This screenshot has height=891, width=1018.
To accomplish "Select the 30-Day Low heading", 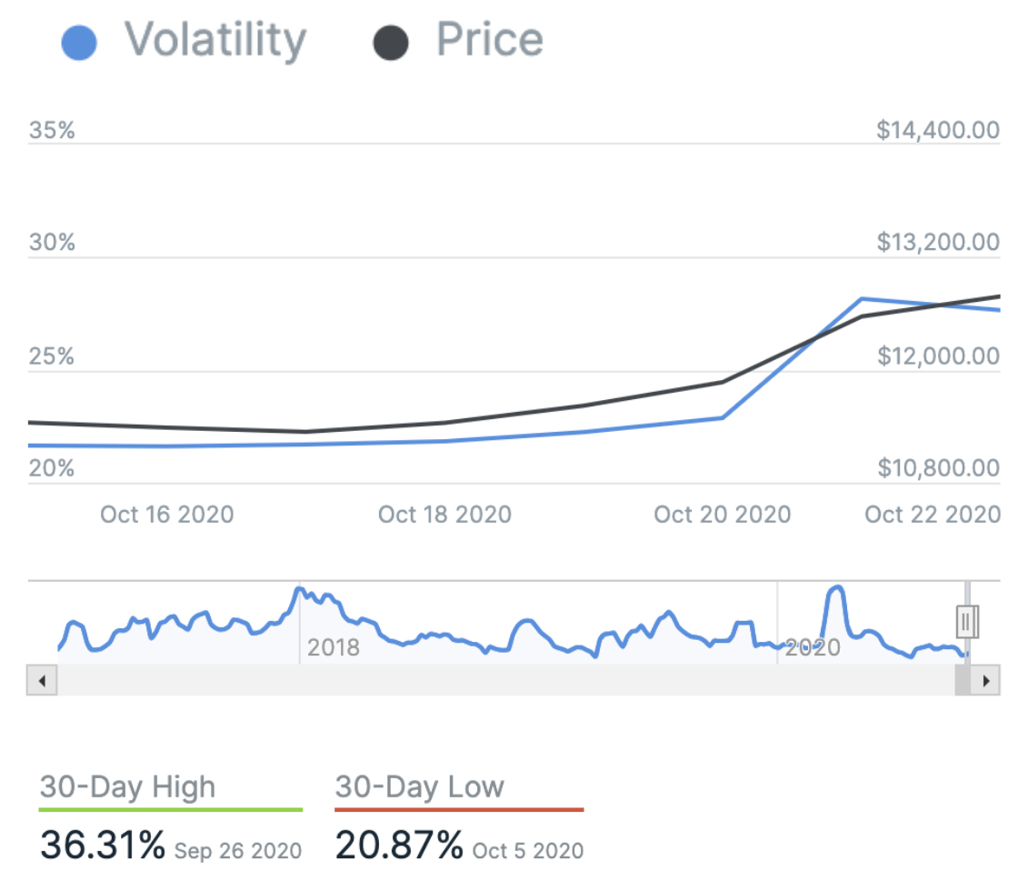I will [419, 786].
